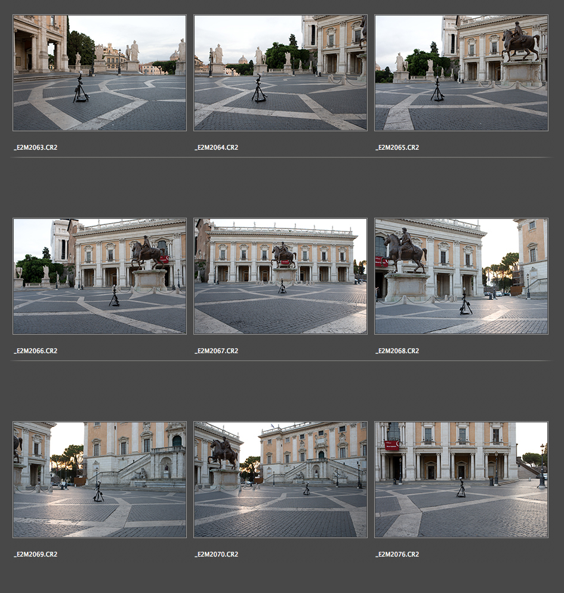Select the _E2M2069.CR2 image thumbnail
The width and height of the screenshot is (564, 593).
click(100, 480)
